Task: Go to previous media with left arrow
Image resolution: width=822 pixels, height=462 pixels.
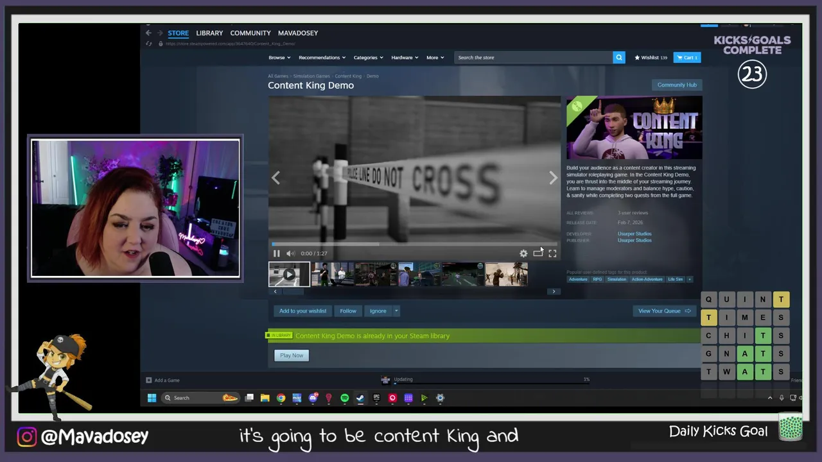Action: [275, 178]
